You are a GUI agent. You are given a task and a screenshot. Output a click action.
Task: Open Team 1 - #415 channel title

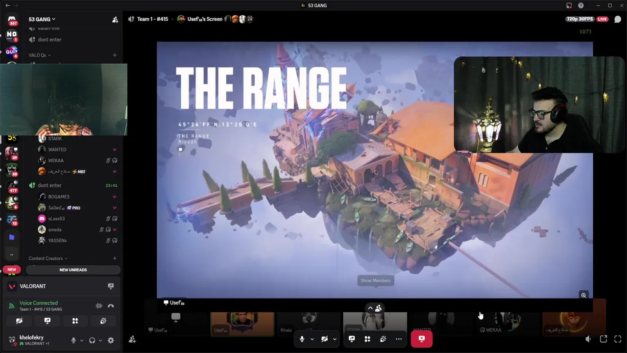coord(152,19)
